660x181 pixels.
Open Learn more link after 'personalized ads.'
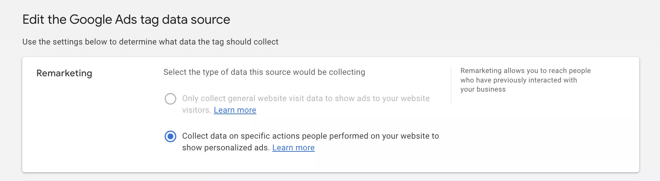pos(293,148)
